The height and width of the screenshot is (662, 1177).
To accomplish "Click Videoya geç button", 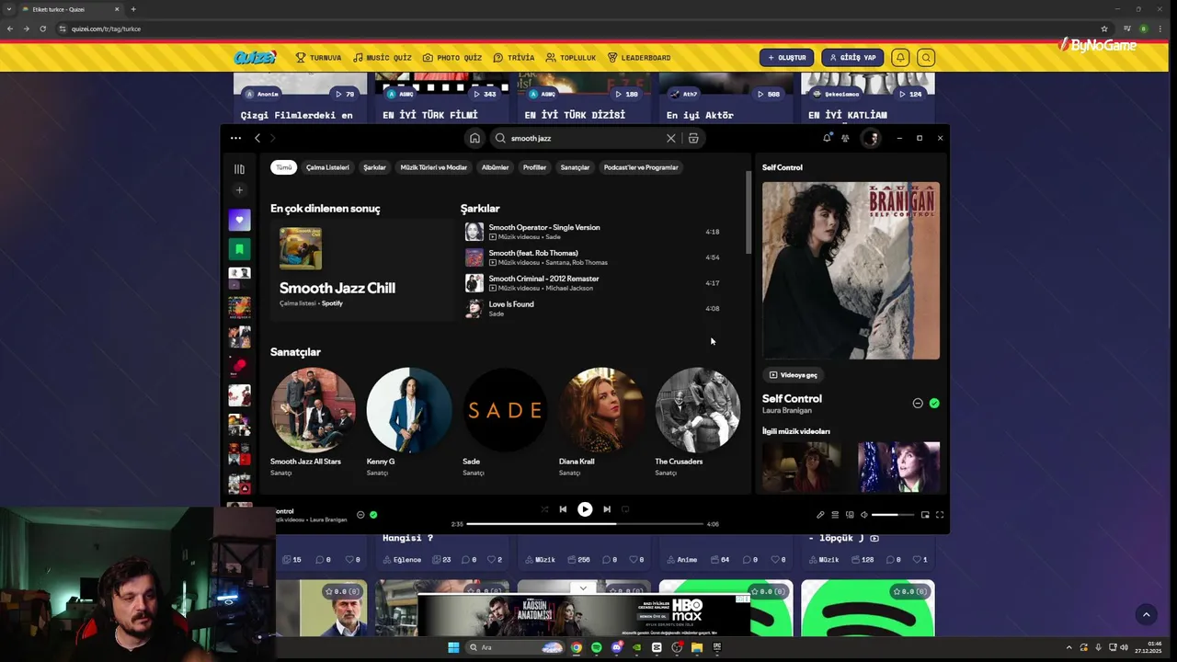I will 794,375.
